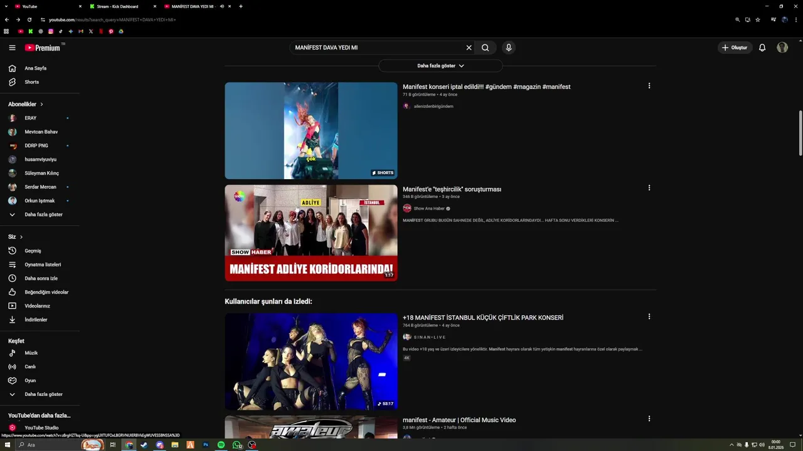Click the magnifier search button
The width and height of the screenshot is (803, 451).
tap(486, 48)
